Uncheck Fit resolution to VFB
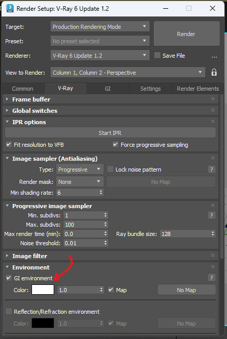Image resolution: width=227 pixels, height=339 pixels. click(x=9, y=144)
